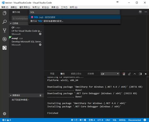Viewport: 149px width, 122px height.
Task: Click the gear icon for the C# extension
Action: point(40,34)
